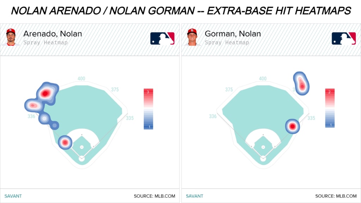361x203 pixels.
Task: Open the "Gorman, Nolan" player name
Action: point(233,34)
